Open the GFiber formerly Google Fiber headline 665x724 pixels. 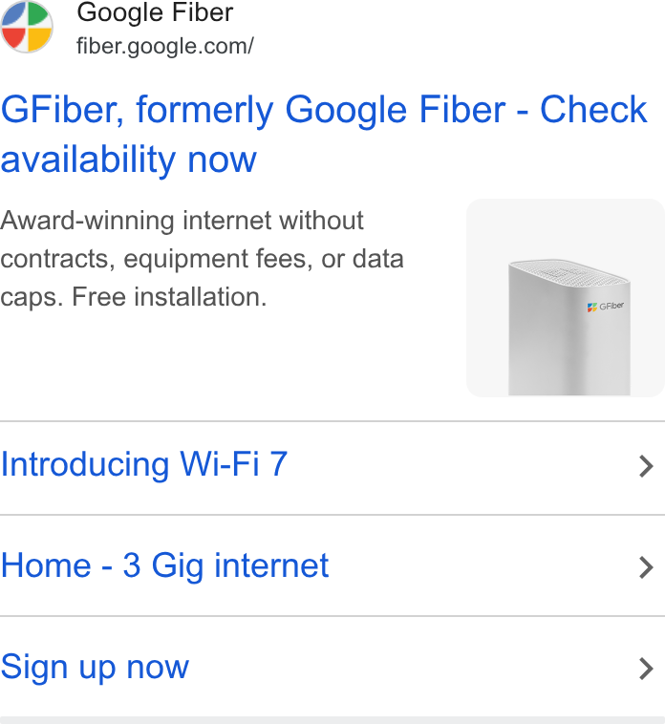click(x=324, y=135)
